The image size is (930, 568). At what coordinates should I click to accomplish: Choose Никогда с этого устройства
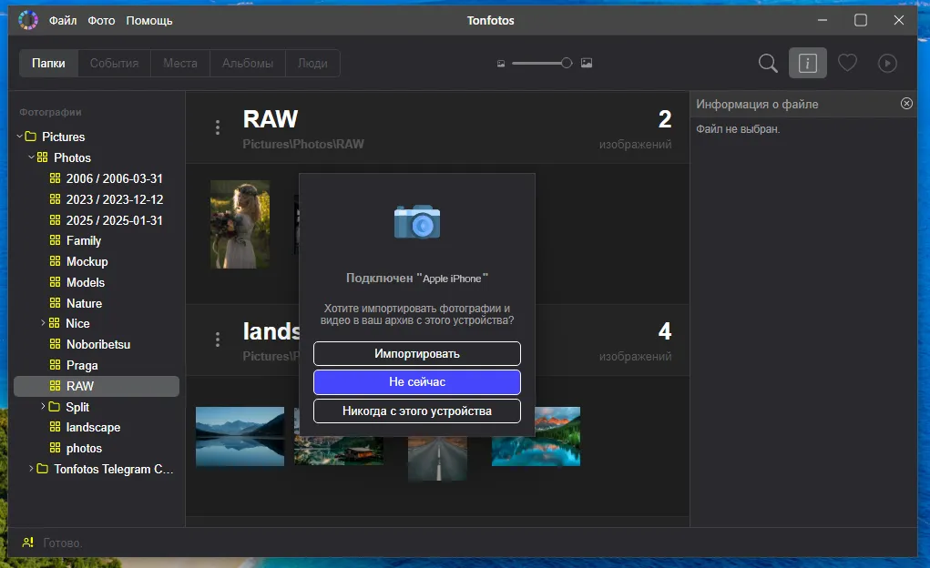click(416, 411)
